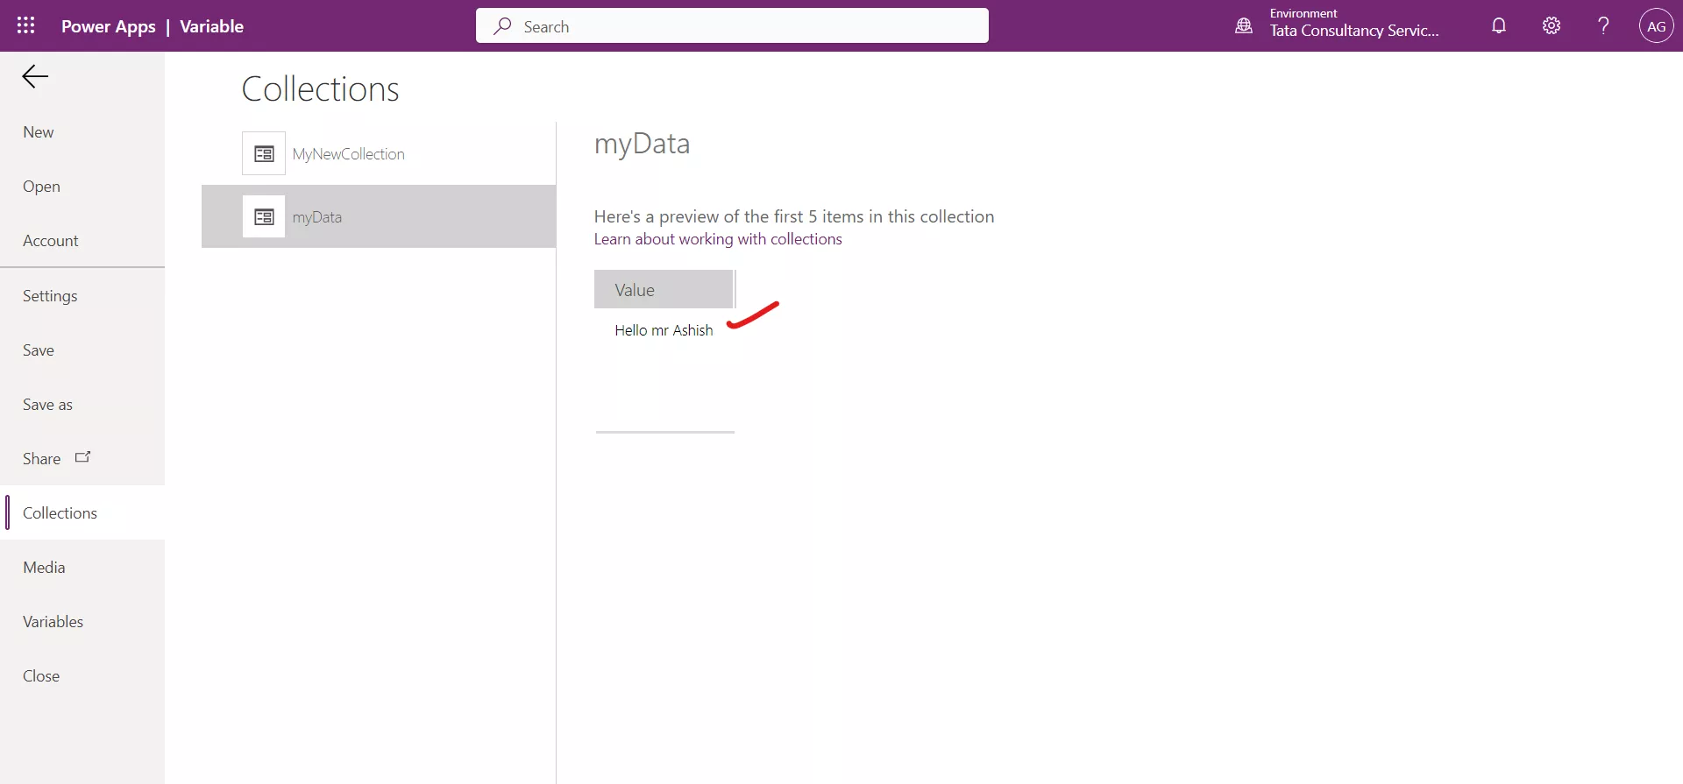This screenshot has width=1683, height=784.
Task: Open the notifications bell
Action: tap(1499, 26)
